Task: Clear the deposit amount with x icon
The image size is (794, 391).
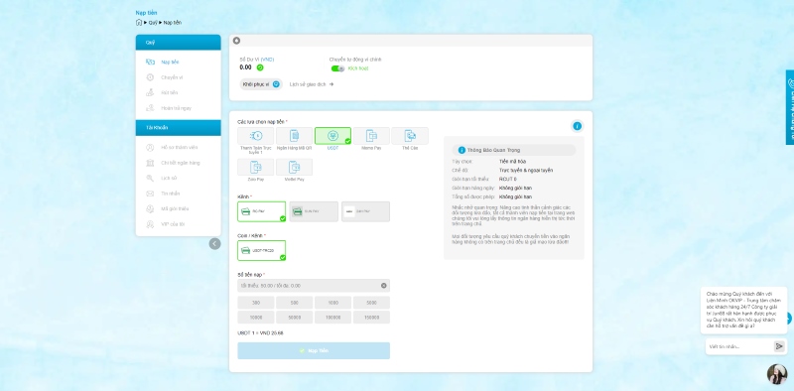Action: tap(383, 286)
